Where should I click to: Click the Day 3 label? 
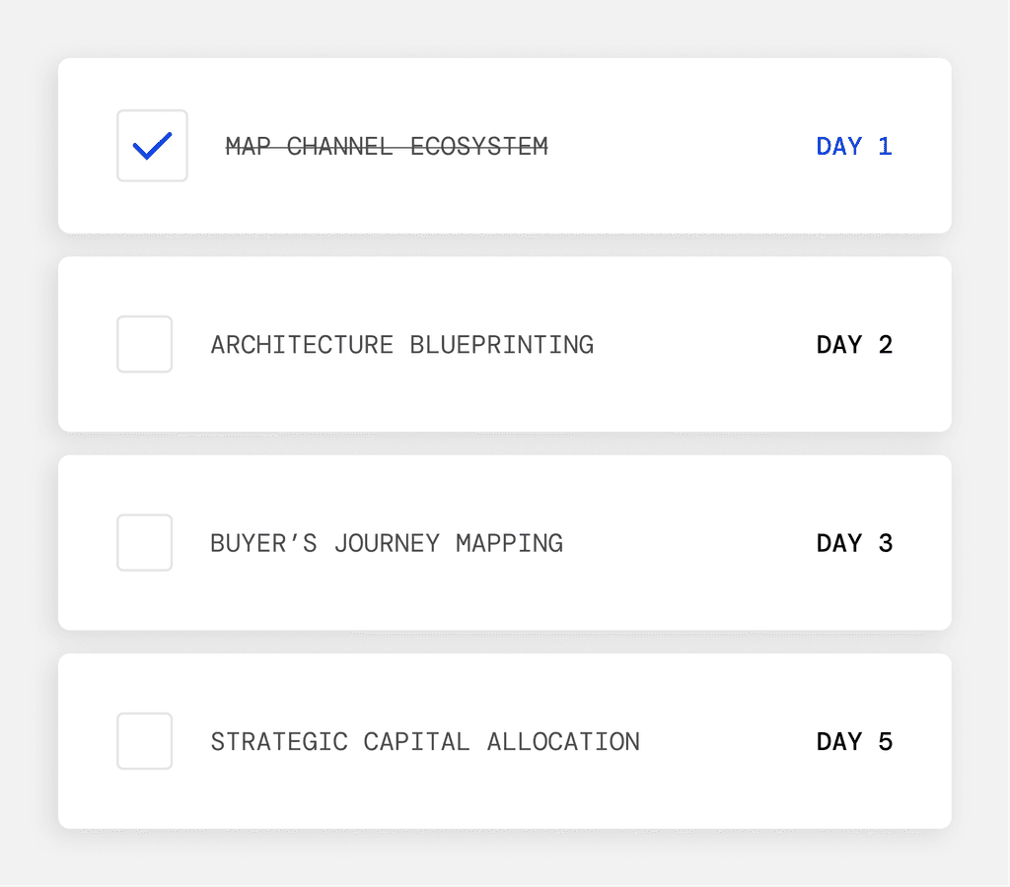pyautogui.click(x=854, y=543)
